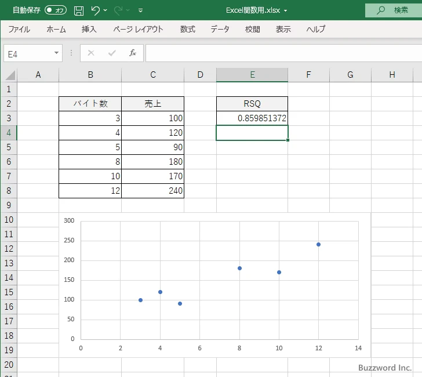The height and width of the screenshot is (377, 422).
Task: Click the 売上 header cell
Action: coord(153,104)
